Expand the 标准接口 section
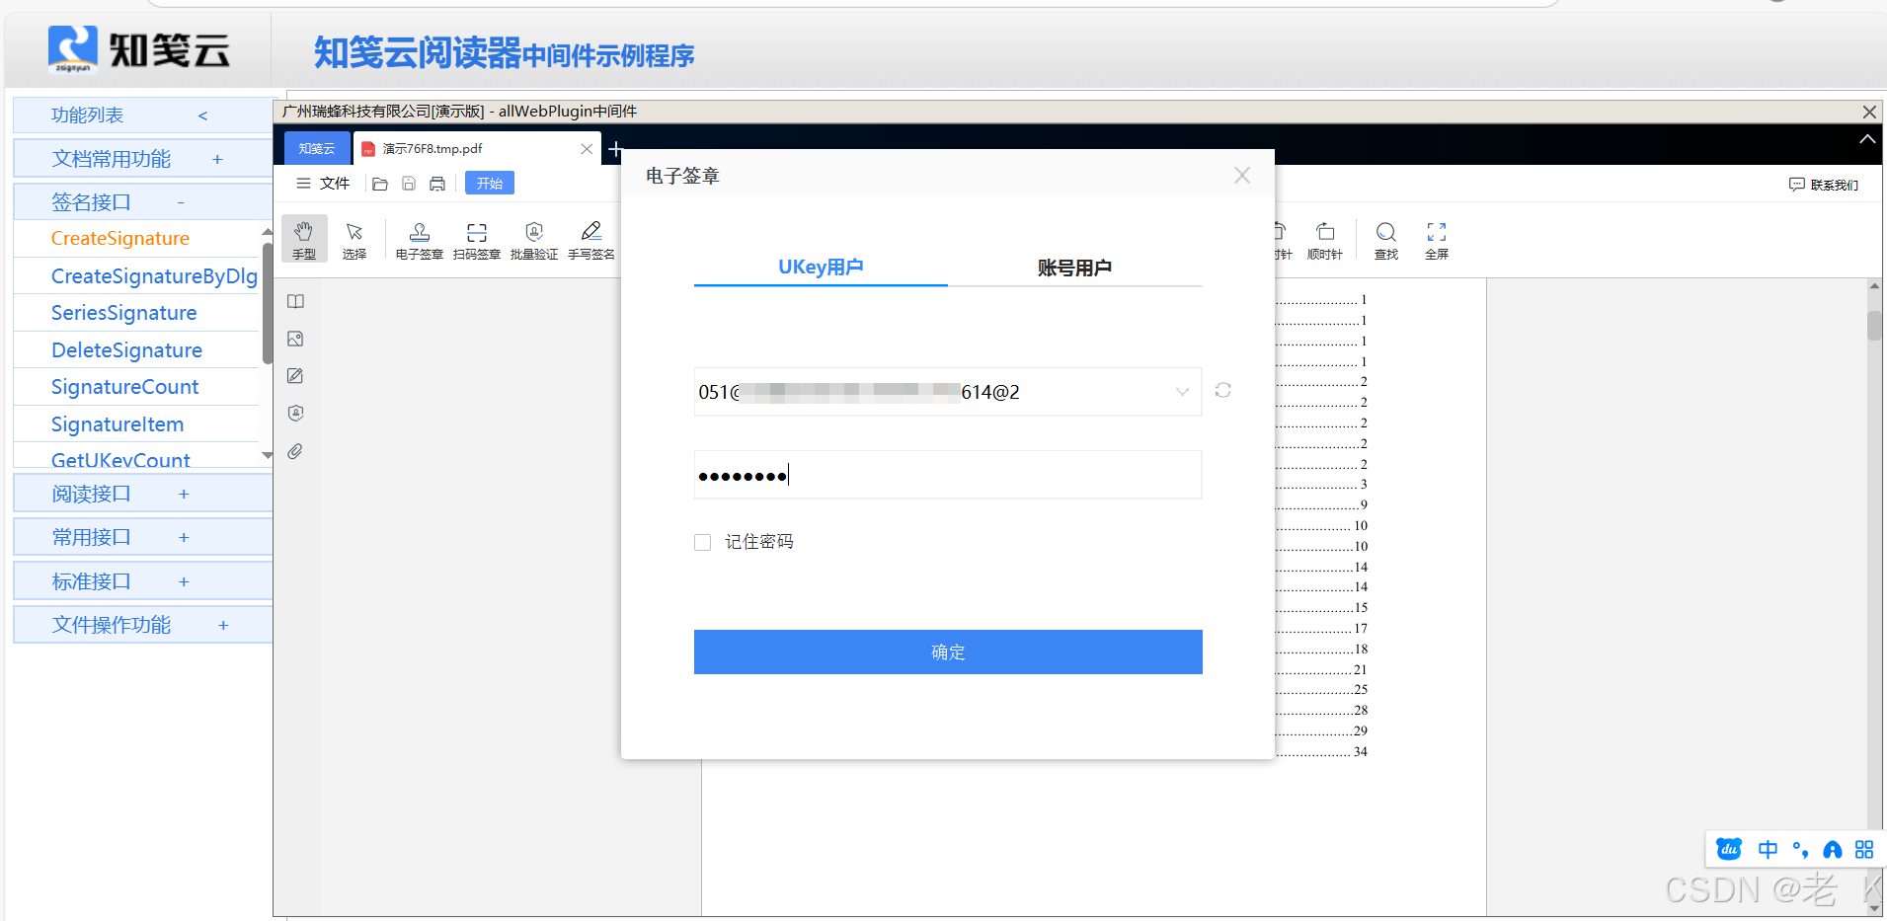This screenshot has height=921, width=1887. [x=184, y=581]
